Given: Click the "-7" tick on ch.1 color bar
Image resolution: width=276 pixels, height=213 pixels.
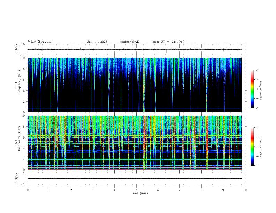Looking at the screenshot, I should click(257, 108).
